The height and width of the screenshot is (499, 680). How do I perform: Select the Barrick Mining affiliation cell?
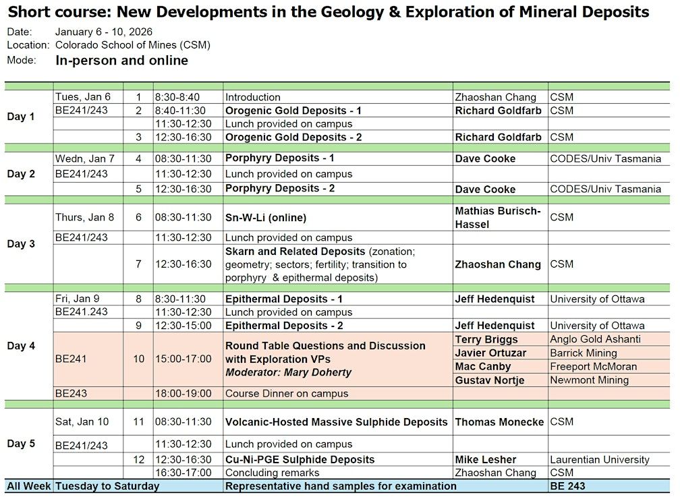[x=584, y=353]
